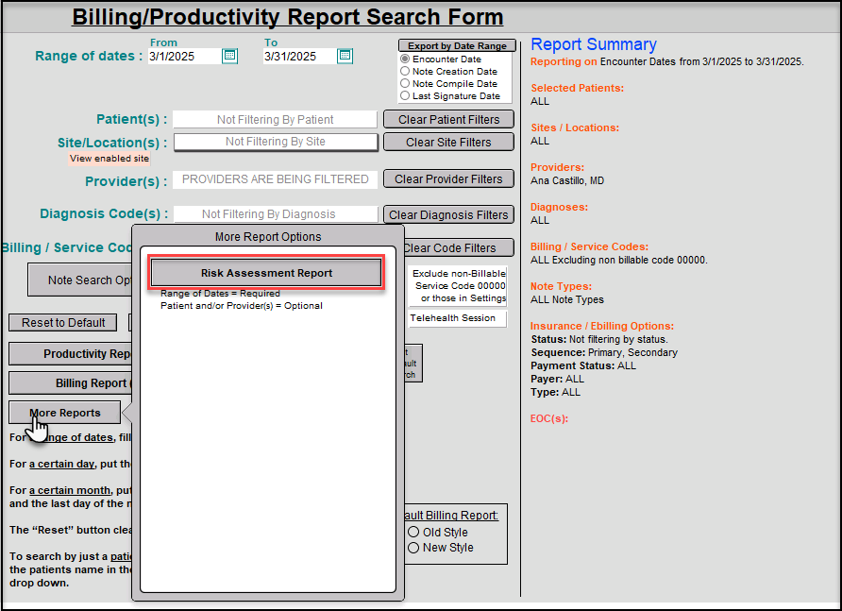Click Export by Date Range
The height and width of the screenshot is (611, 842).
pyautogui.click(x=456, y=44)
